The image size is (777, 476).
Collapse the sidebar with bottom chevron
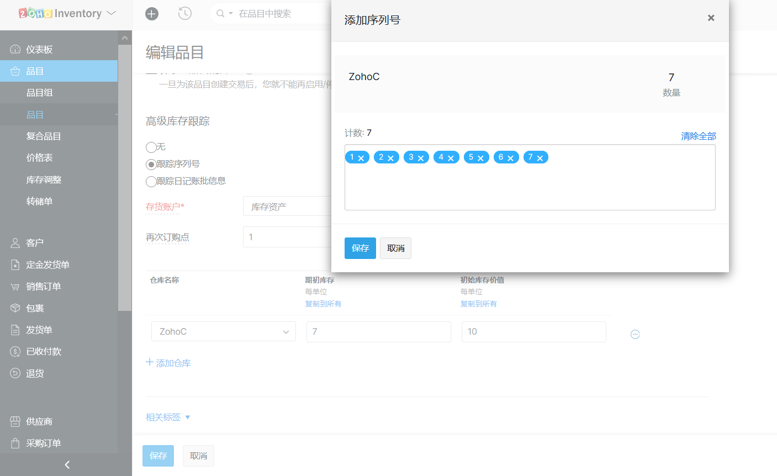coord(67,465)
